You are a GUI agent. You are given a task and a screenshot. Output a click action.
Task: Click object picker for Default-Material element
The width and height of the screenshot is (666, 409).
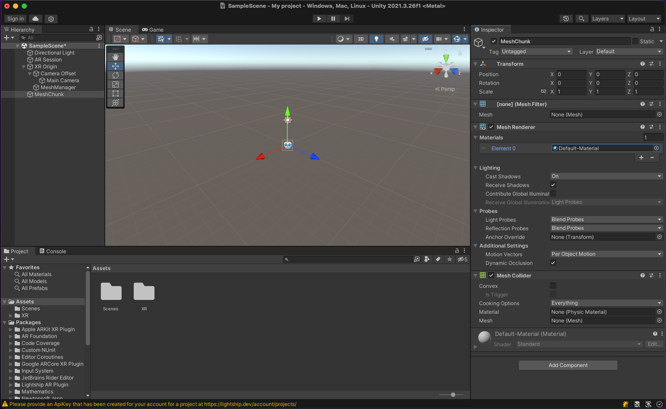tap(656, 148)
